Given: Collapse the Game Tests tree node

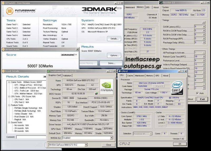Looking at the screenshot, I should coord(9,82).
